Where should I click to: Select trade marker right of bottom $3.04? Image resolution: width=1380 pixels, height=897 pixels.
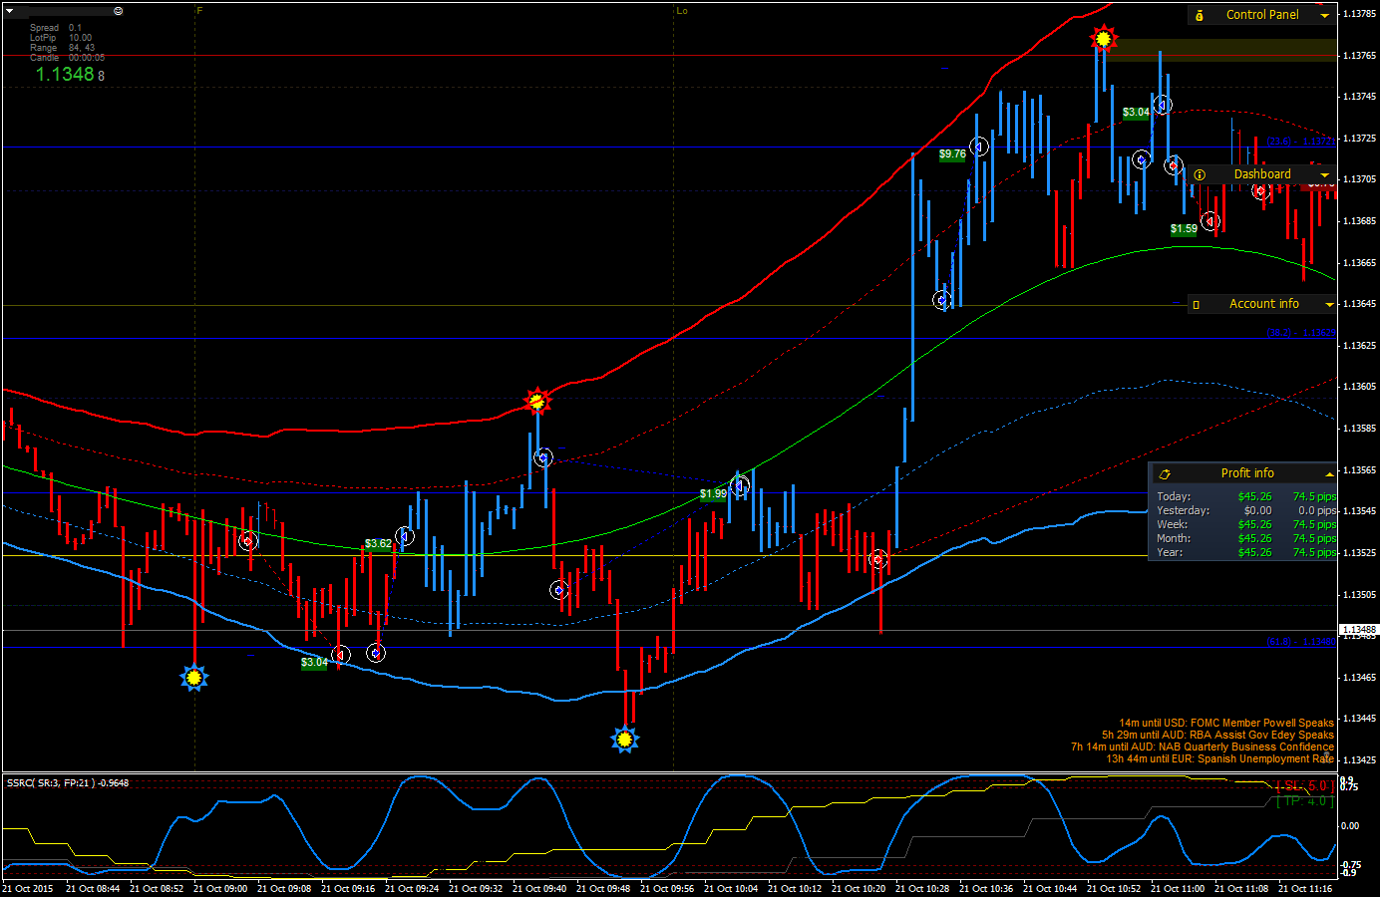pos(341,655)
